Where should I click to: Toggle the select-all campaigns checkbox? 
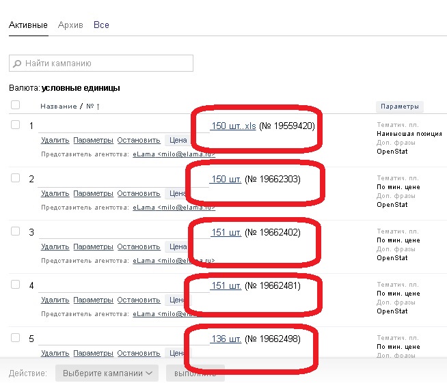16,105
